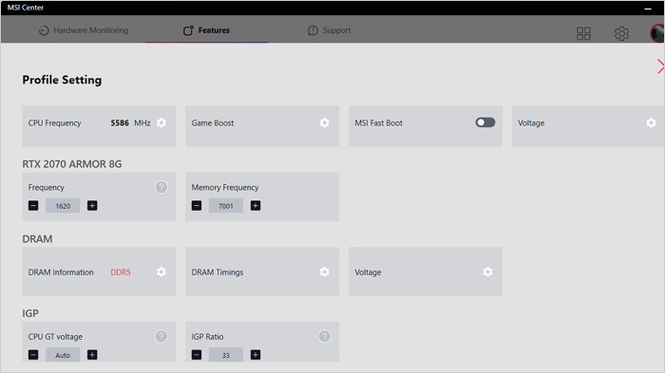The image size is (665, 373).
Task: Open top-row Voltage settings gear
Action: click(651, 123)
